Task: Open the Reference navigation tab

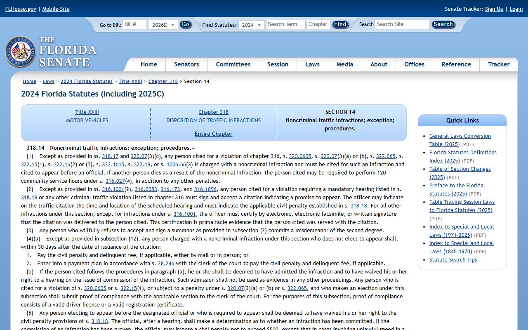Action: tap(456, 64)
